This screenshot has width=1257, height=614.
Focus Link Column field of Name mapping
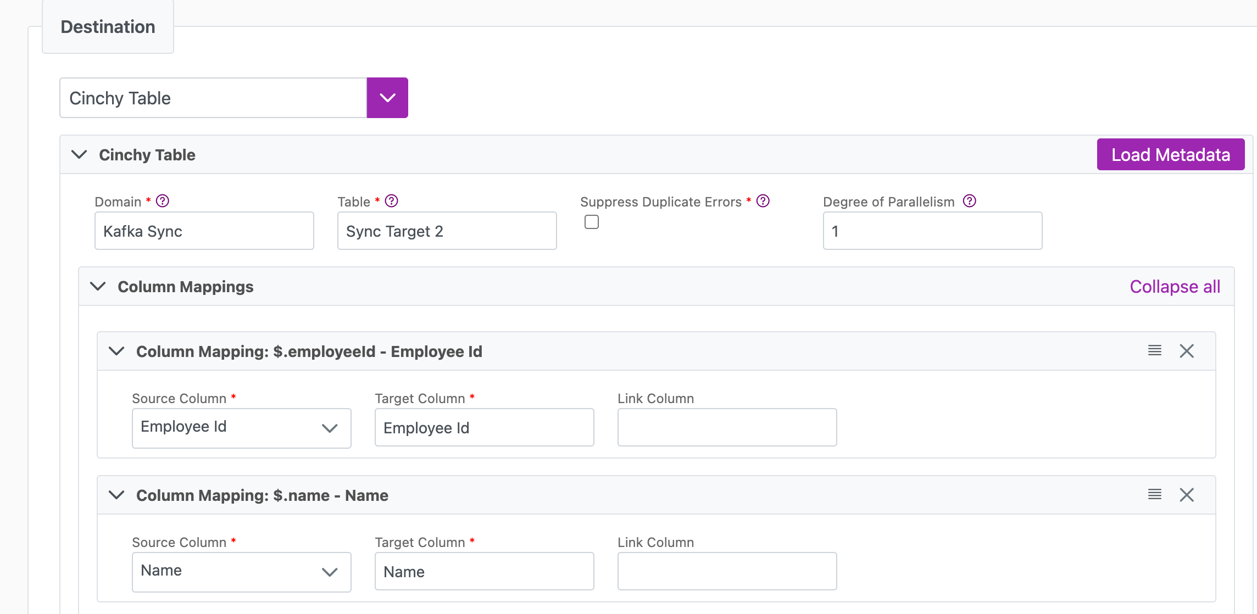(727, 571)
